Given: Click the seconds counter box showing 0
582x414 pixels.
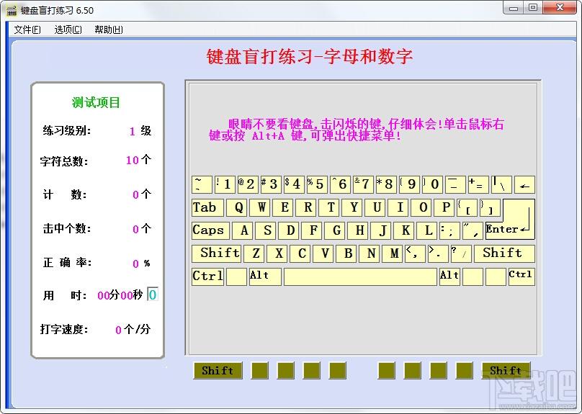Looking at the screenshot, I should click(153, 294).
